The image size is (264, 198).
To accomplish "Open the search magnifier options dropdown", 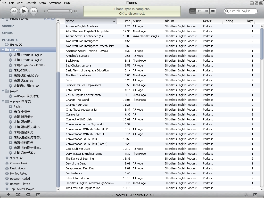I will click(x=227, y=11).
